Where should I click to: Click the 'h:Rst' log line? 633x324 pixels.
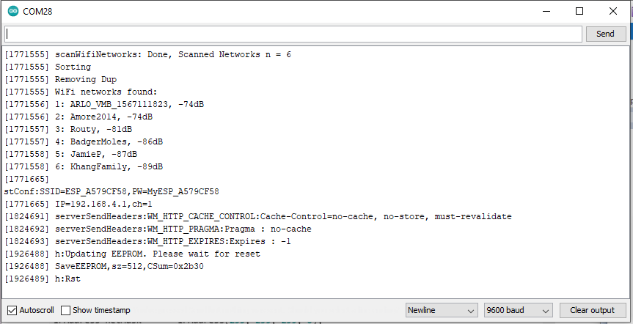coord(43,279)
